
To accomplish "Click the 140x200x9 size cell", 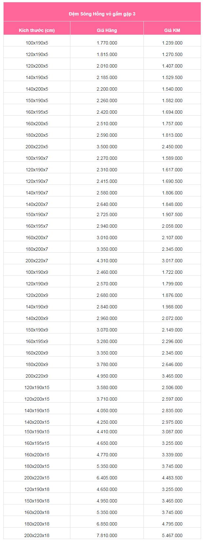I will click(x=37, y=318).
